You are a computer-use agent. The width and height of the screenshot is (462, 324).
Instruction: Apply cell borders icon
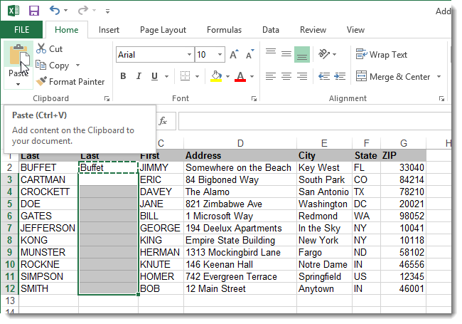(x=185, y=76)
